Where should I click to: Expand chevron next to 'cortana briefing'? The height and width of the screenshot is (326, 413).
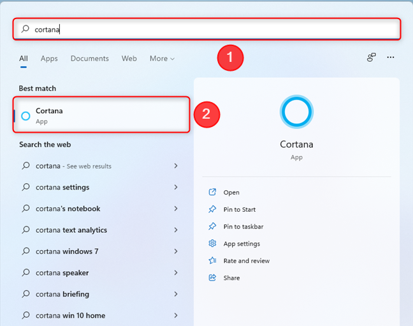tap(176, 294)
